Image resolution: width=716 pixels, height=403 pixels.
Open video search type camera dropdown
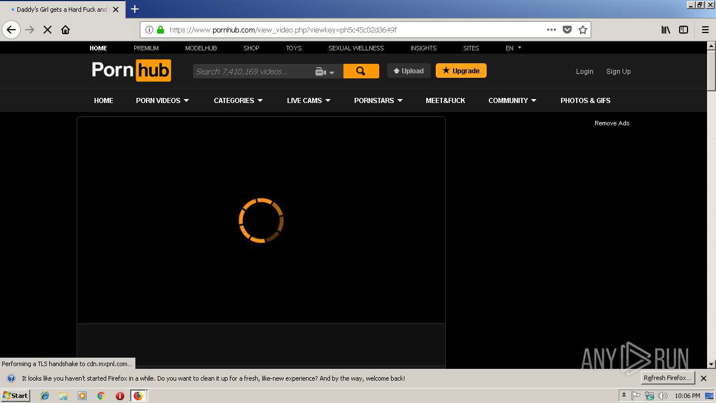point(324,72)
